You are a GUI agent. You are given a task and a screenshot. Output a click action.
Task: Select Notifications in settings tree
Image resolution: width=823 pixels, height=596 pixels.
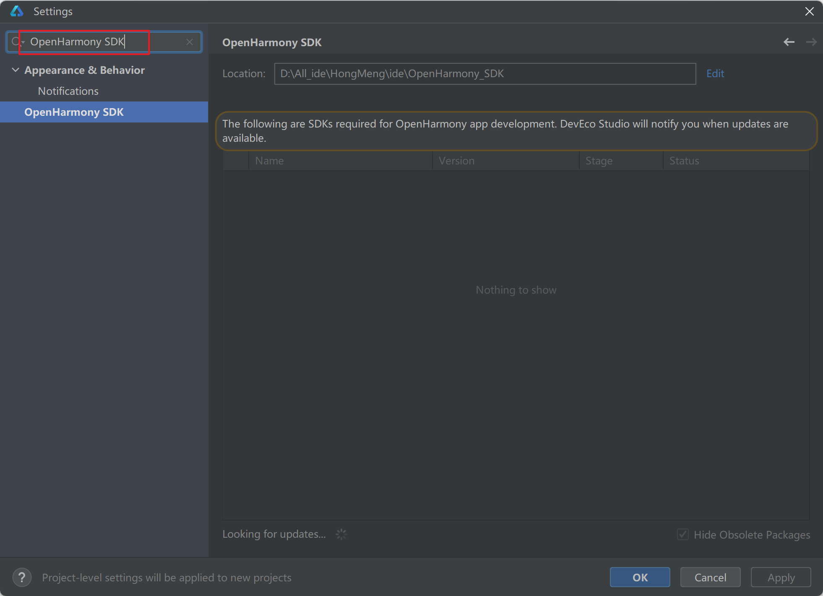pyautogui.click(x=68, y=91)
